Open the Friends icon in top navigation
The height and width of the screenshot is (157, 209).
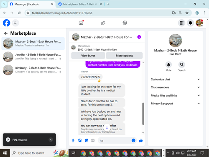pos(103,23)
